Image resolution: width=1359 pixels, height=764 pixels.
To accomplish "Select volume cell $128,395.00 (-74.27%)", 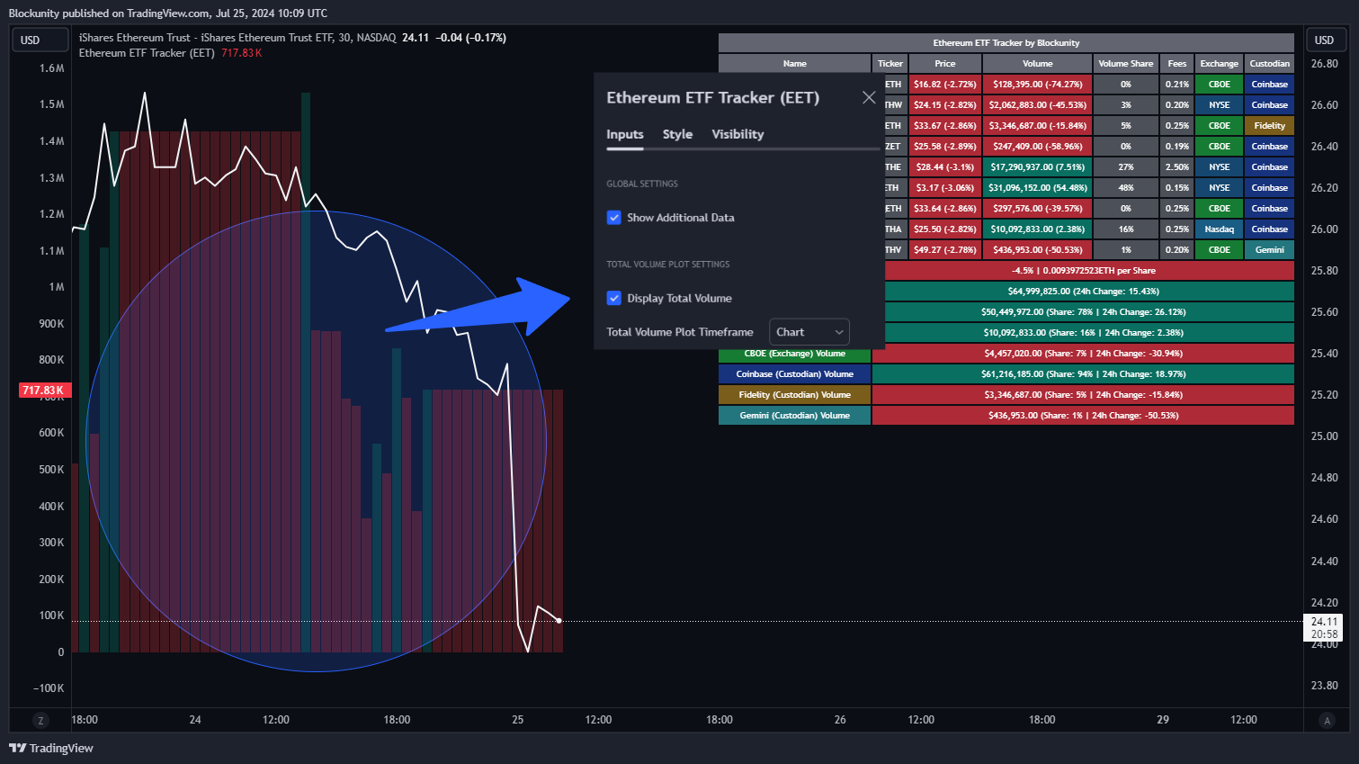I will [1038, 84].
